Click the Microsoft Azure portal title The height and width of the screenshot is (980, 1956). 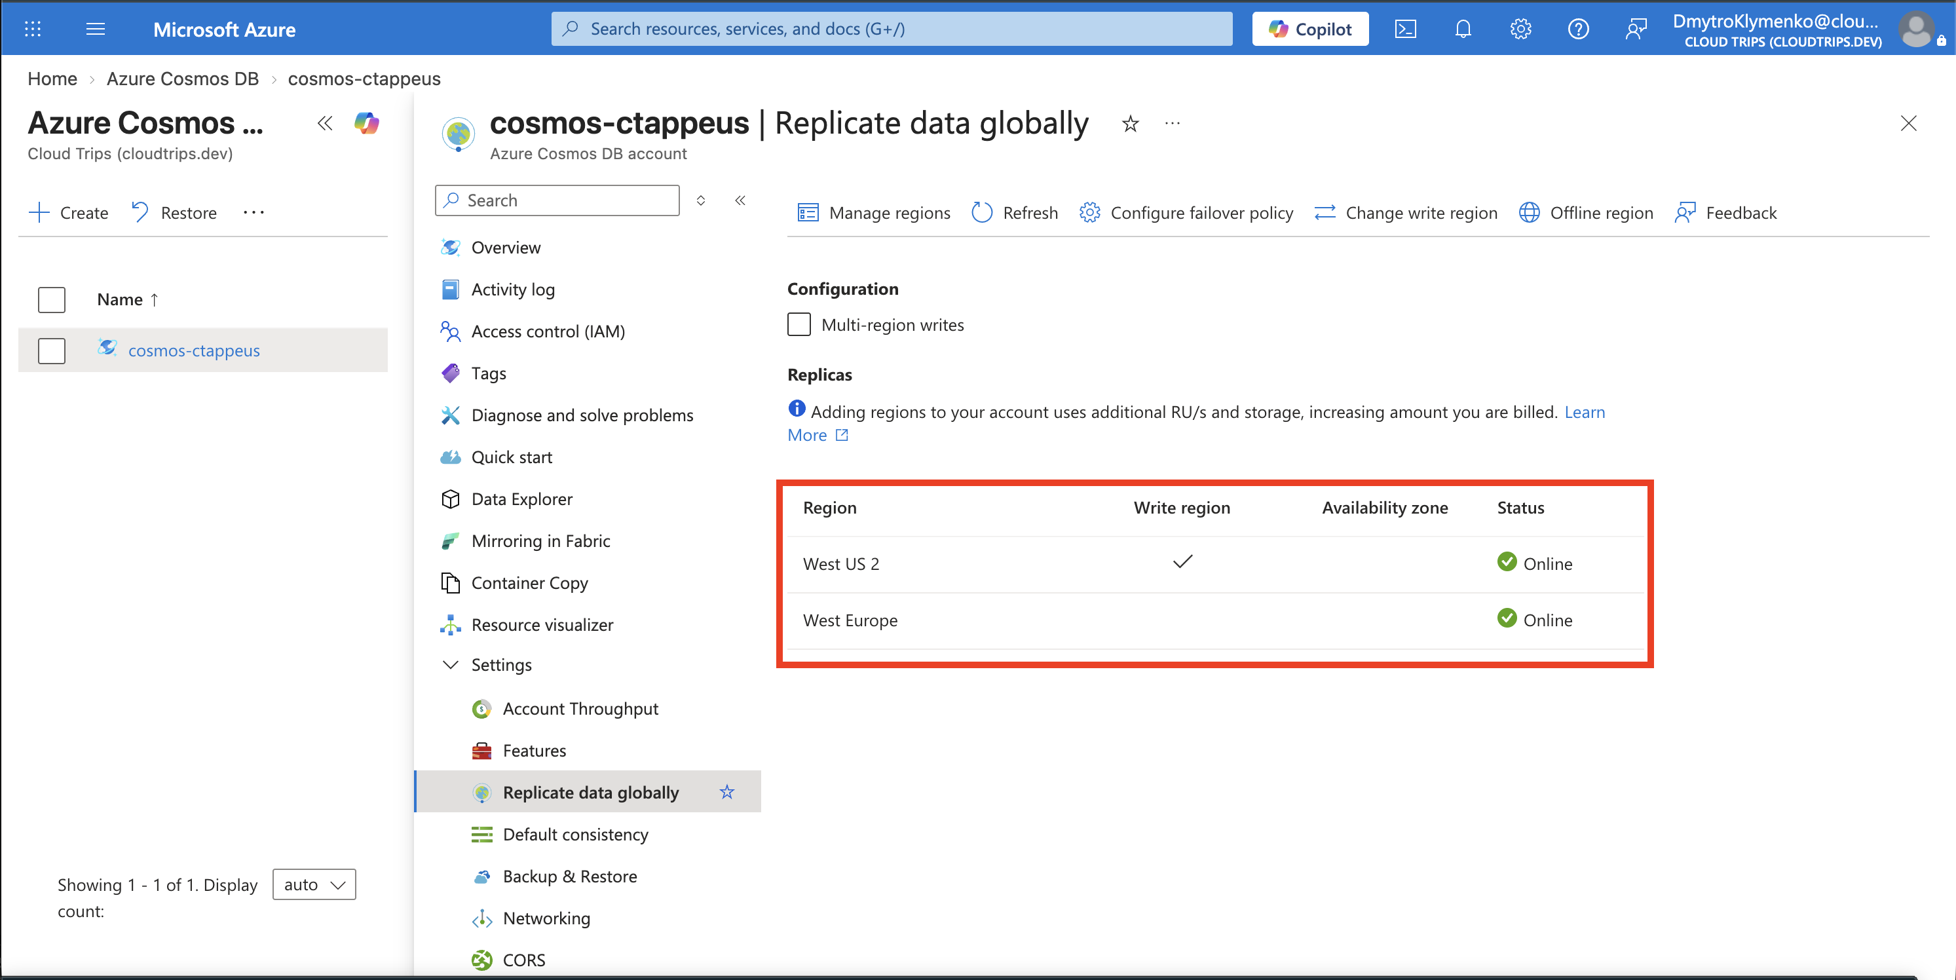click(x=224, y=29)
